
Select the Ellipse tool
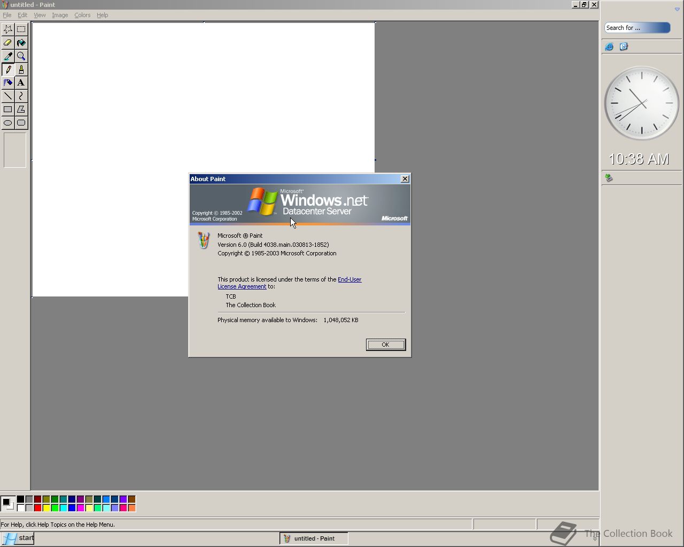(8, 123)
